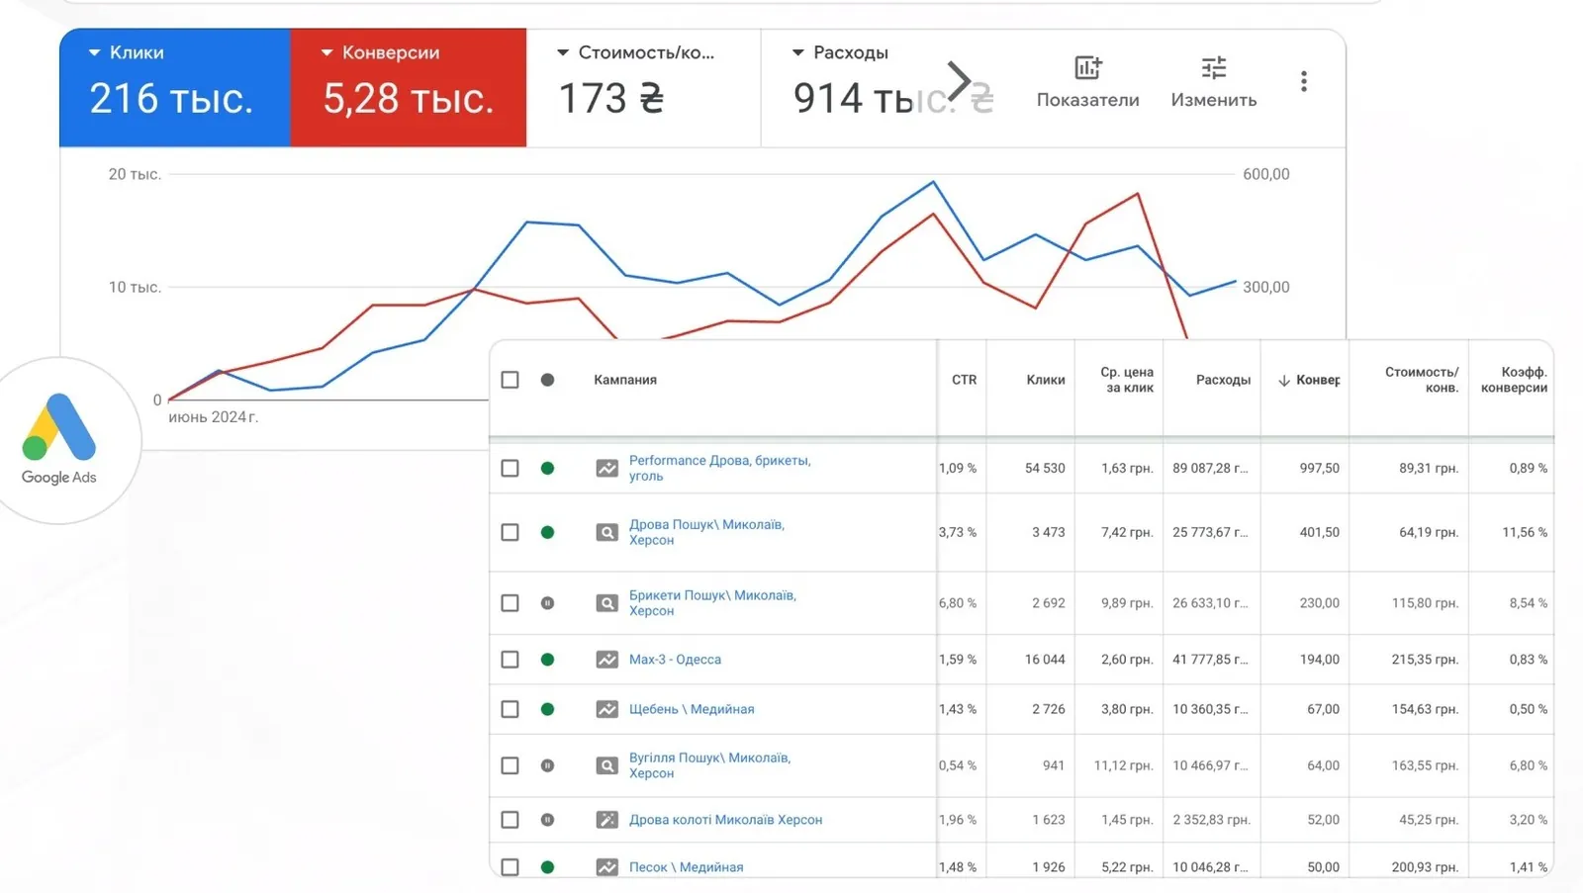Click the status dot in table header
This screenshot has height=893, width=1583.
pos(547,380)
